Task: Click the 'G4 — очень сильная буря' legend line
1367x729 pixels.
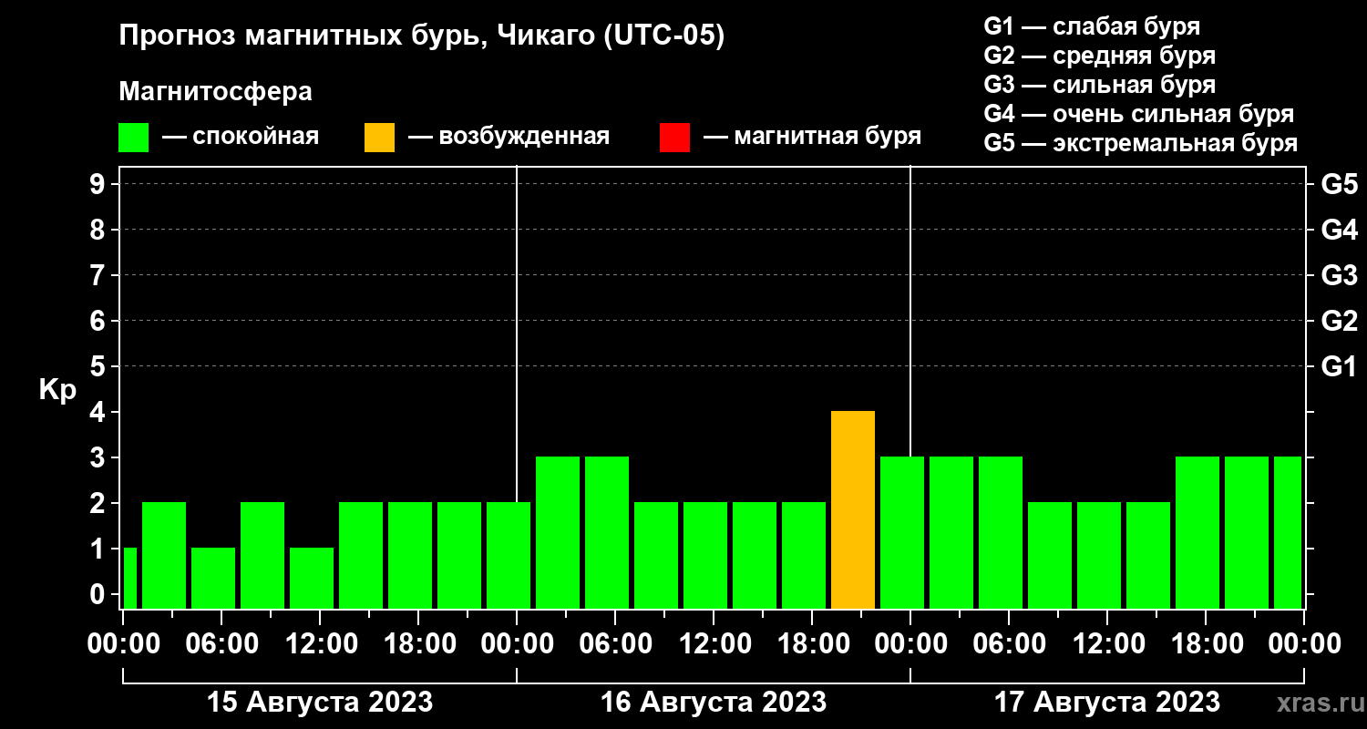Action: tap(1139, 114)
